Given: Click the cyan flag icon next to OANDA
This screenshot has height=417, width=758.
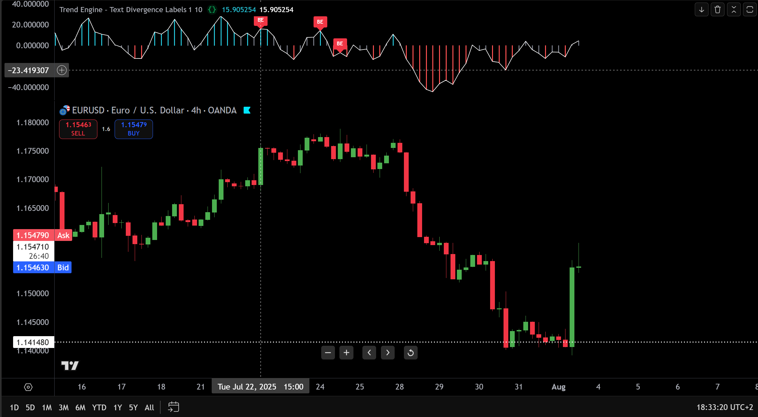Looking at the screenshot, I should click(247, 110).
